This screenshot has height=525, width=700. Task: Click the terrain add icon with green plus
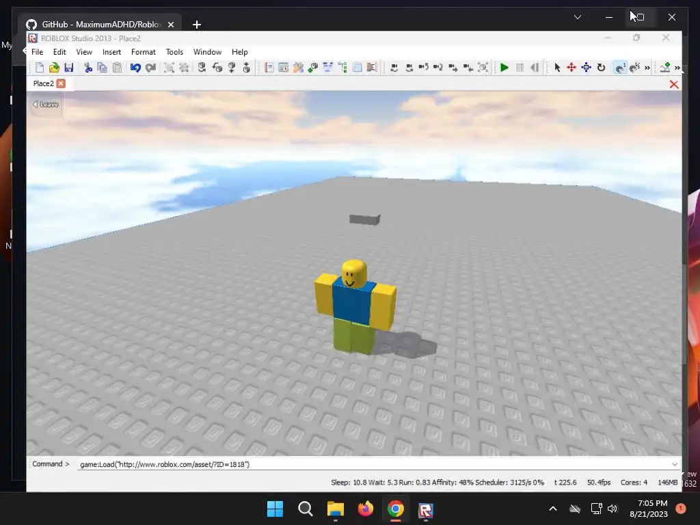[x=665, y=68]
